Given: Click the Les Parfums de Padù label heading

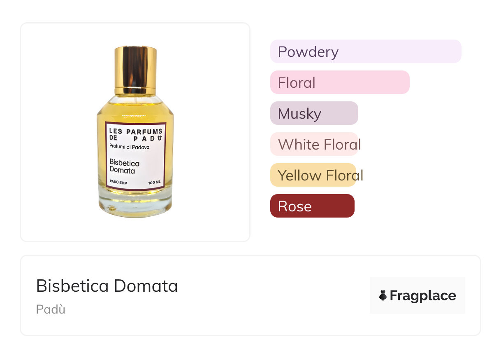Looking at the screenshot, I should pyautogui.click(x=135, y=135).
